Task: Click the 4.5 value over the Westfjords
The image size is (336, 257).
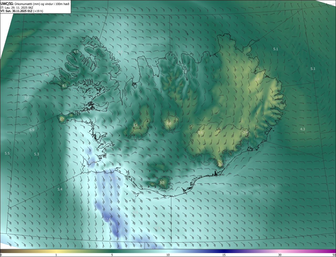Action: tap(76, 52)
